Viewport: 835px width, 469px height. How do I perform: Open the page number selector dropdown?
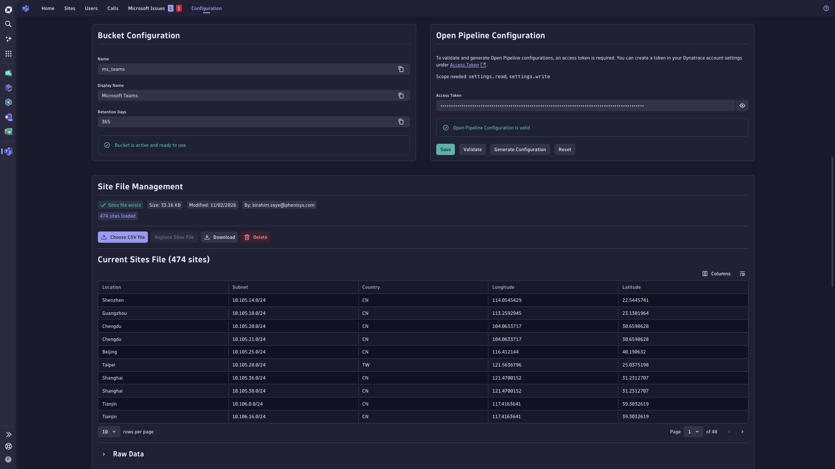coord(693,432)
